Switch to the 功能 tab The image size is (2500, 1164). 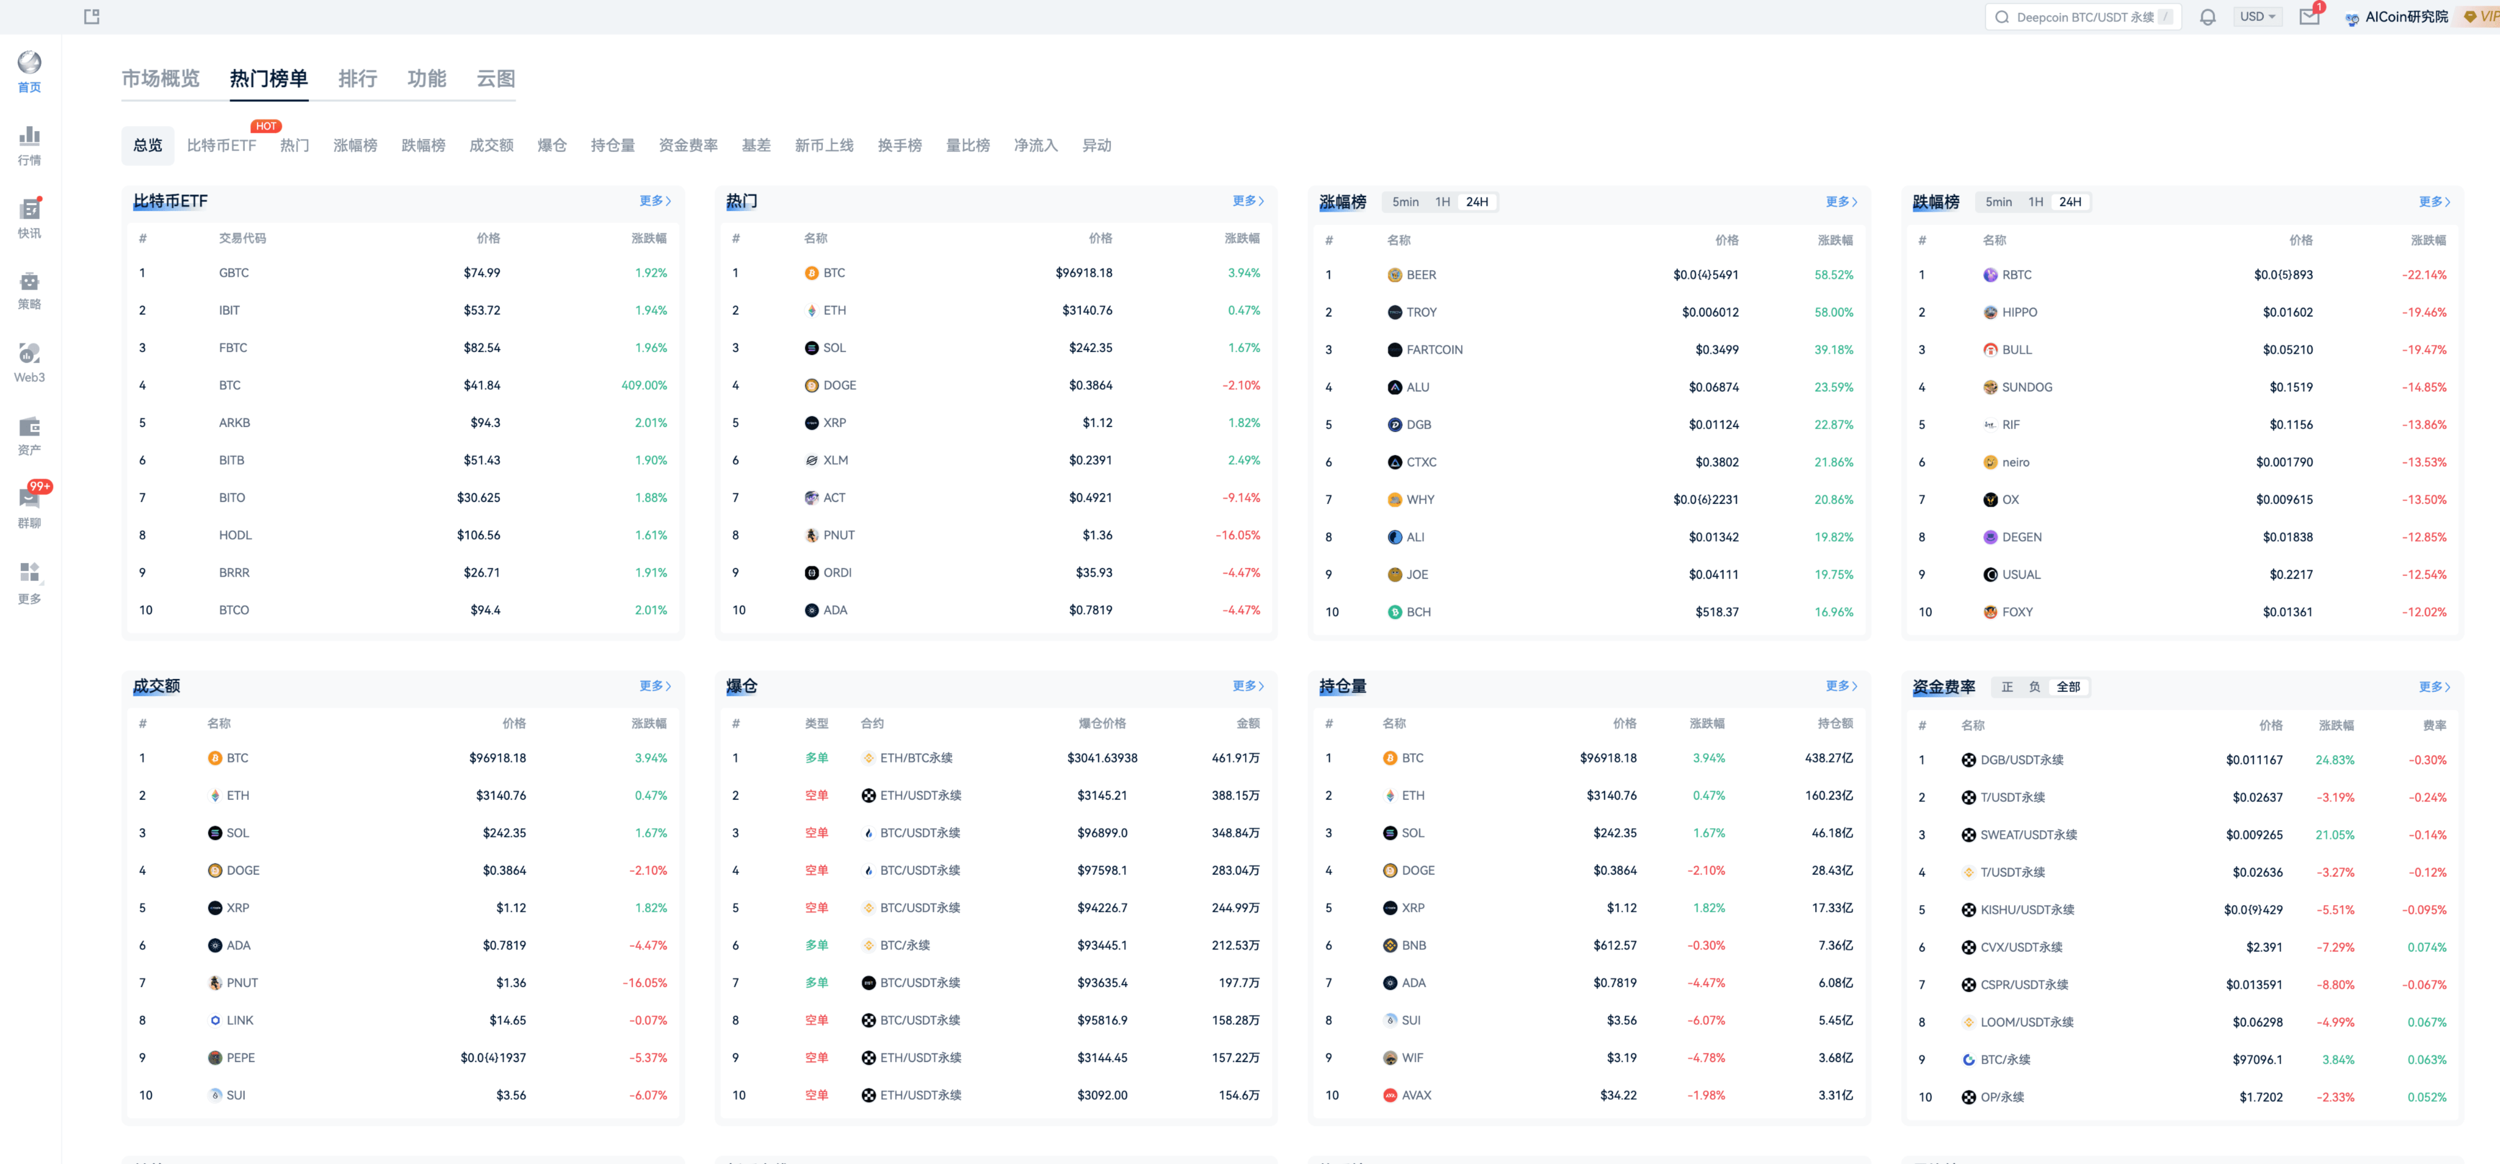click(x=426, y=79)
